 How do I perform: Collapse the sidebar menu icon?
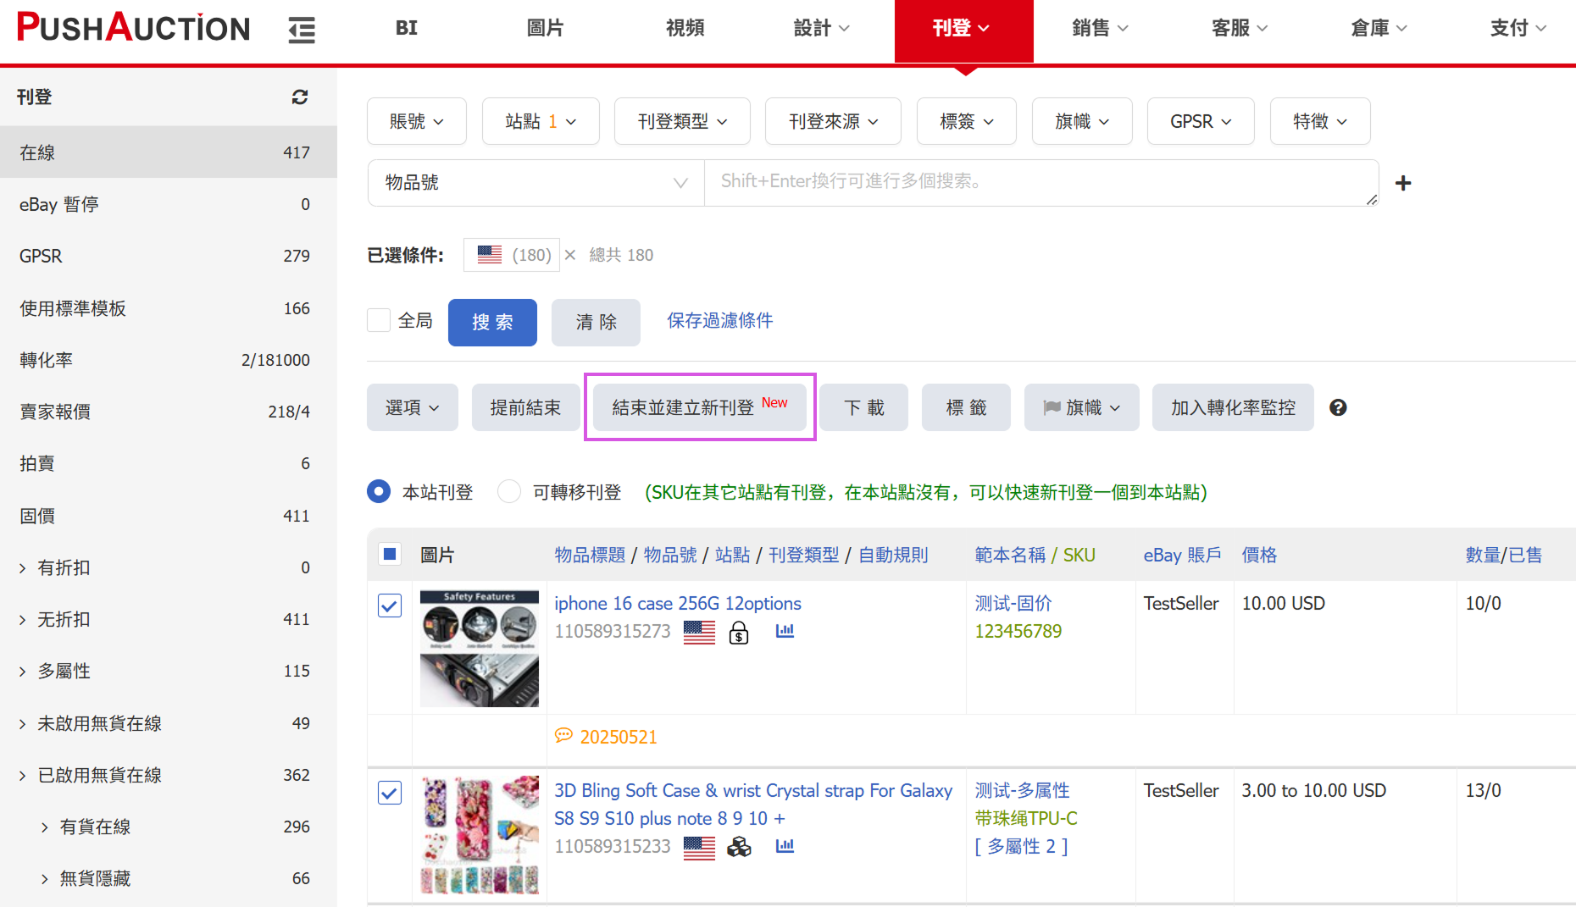tap(302, 30)
